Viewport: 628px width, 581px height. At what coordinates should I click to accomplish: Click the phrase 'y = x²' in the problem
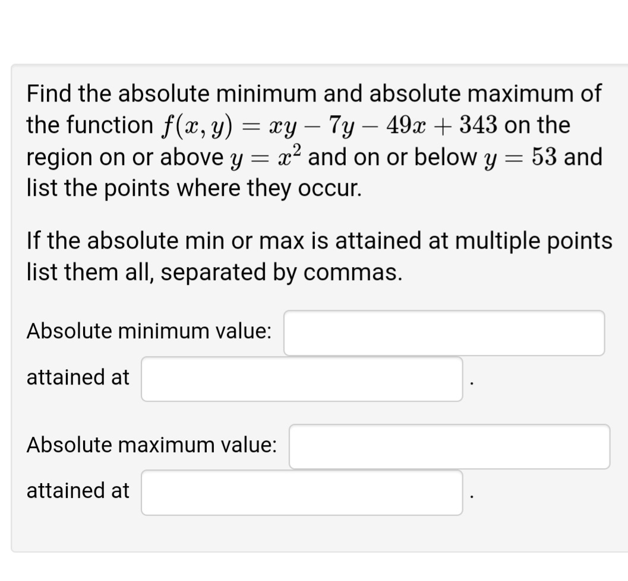coord(266,156)
